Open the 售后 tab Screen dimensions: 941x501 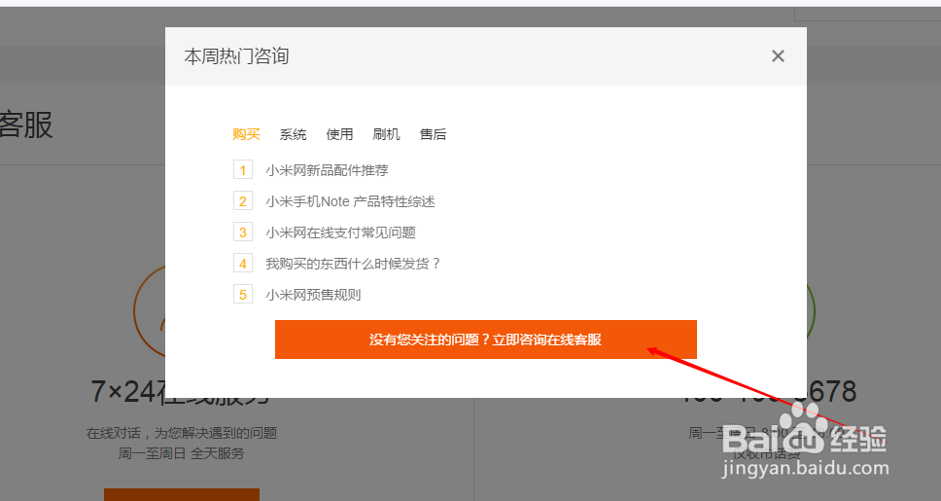433,134
